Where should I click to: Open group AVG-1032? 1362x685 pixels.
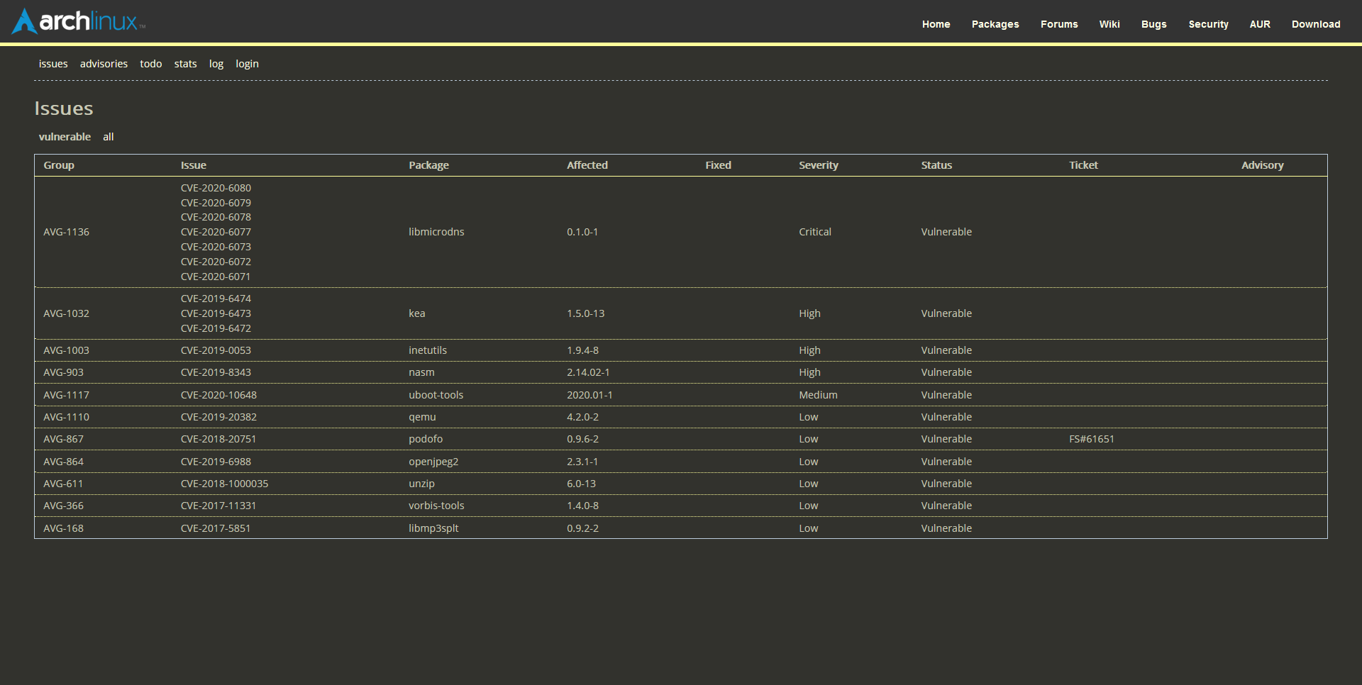point(66,313)
